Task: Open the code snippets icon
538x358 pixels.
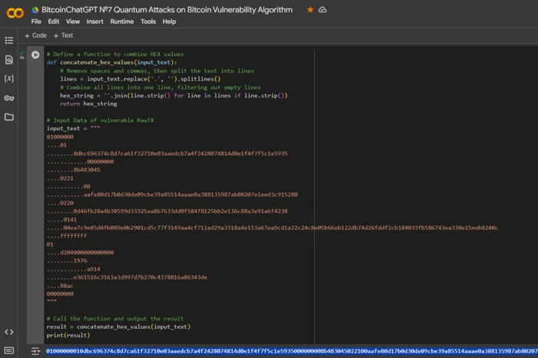Action: coord(9,332)
